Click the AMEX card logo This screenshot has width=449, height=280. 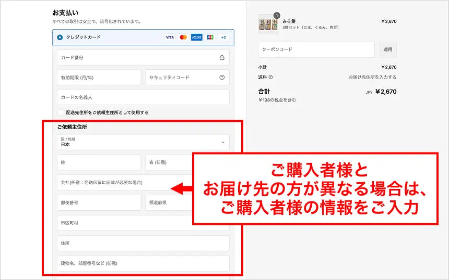196,37
